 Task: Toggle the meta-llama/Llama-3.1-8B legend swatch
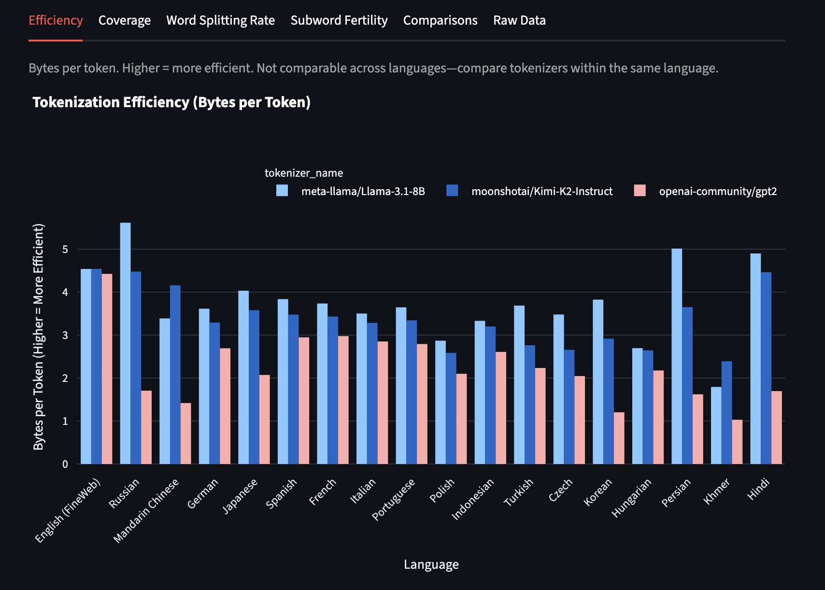tap(282, 191)
